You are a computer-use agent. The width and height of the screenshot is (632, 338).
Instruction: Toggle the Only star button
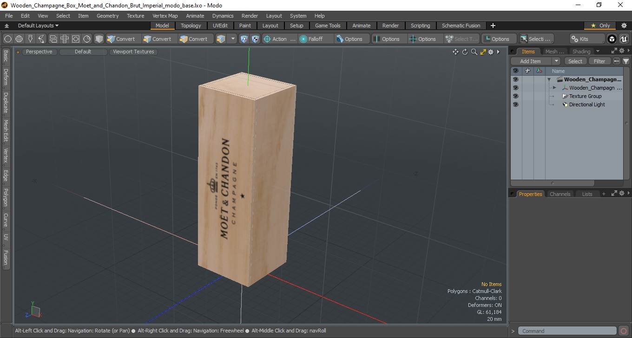coord(600,26)
